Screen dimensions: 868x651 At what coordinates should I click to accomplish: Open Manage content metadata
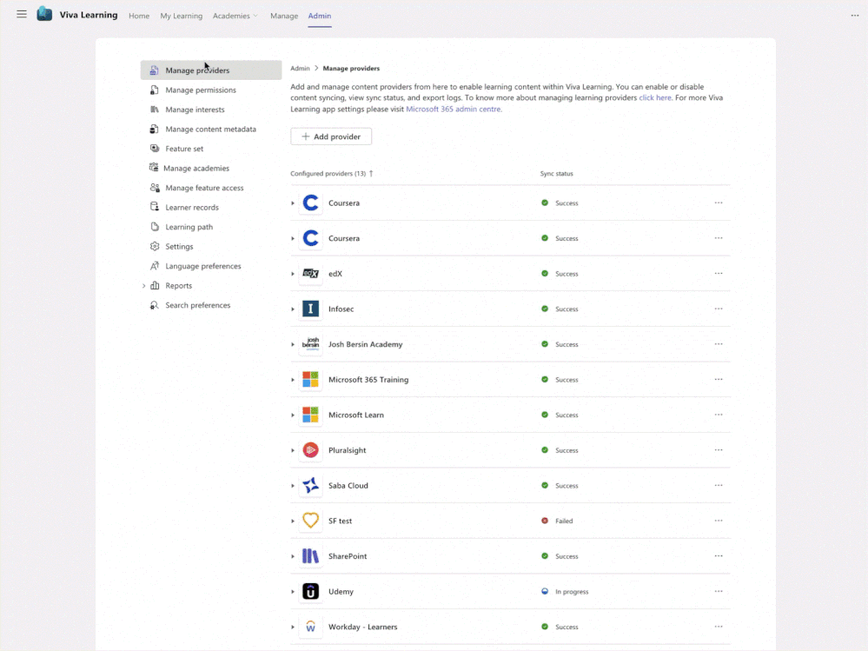[x=211, y=129]
